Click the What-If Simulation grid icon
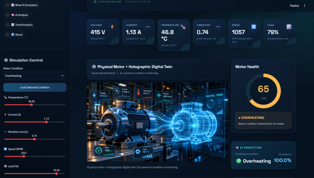314x178 pixels. point(12,5)
